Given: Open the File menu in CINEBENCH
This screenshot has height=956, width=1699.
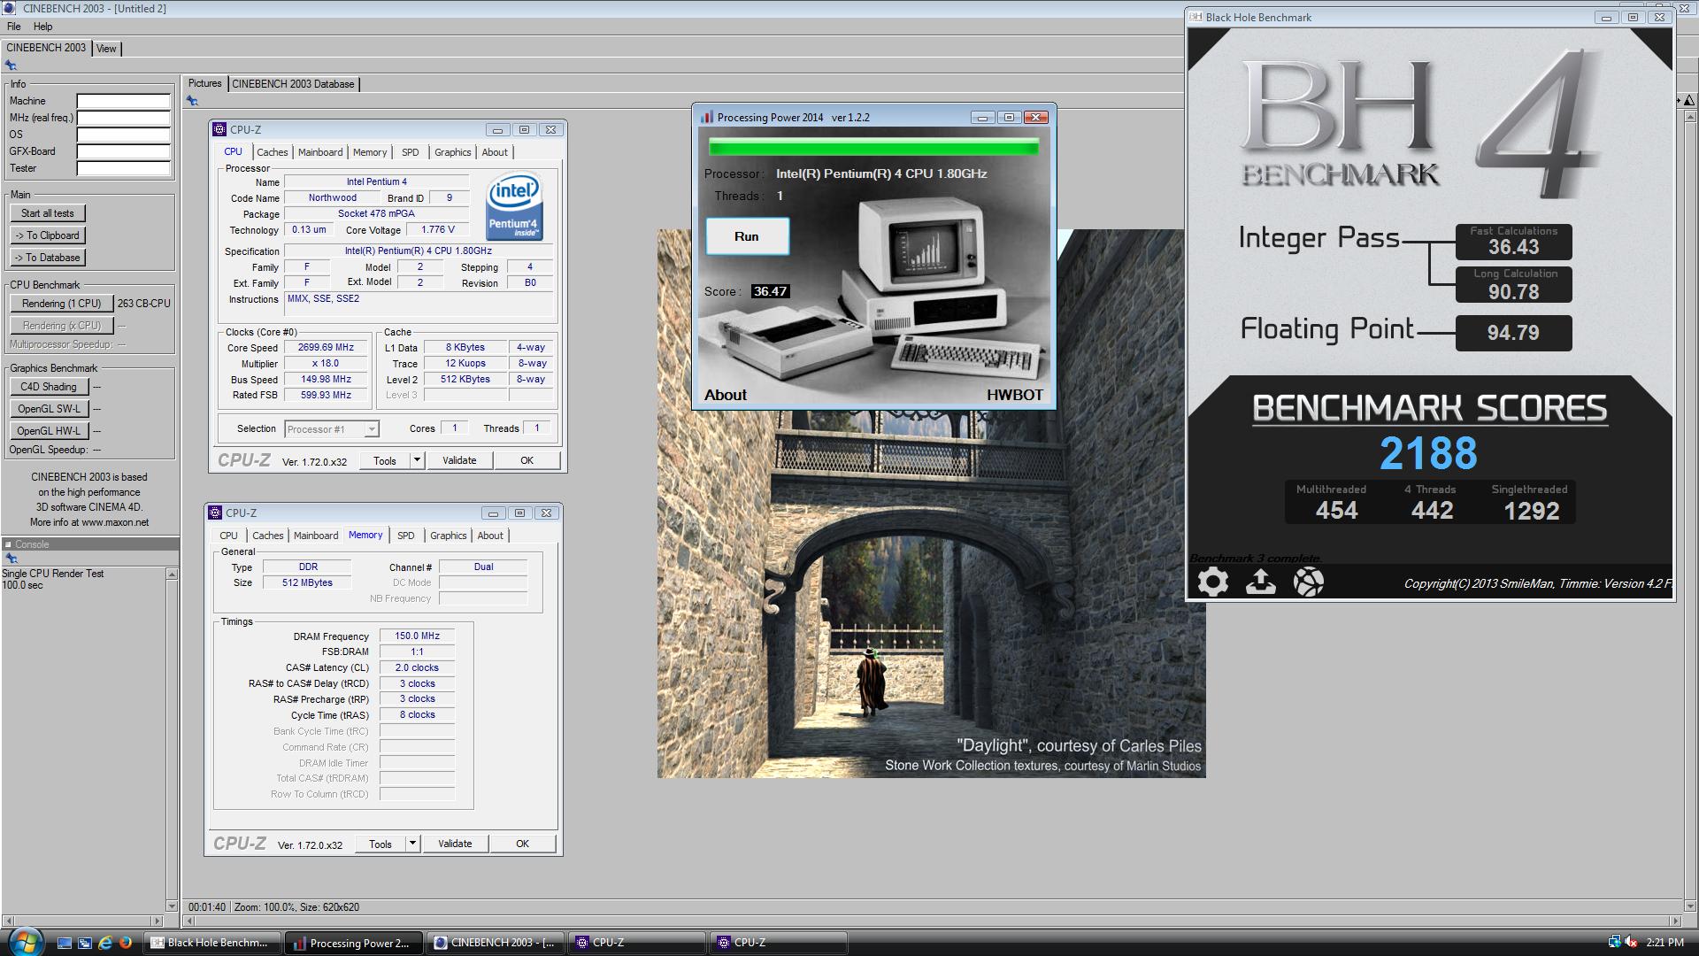Looking at the screenshot, I should click(14, 27).
